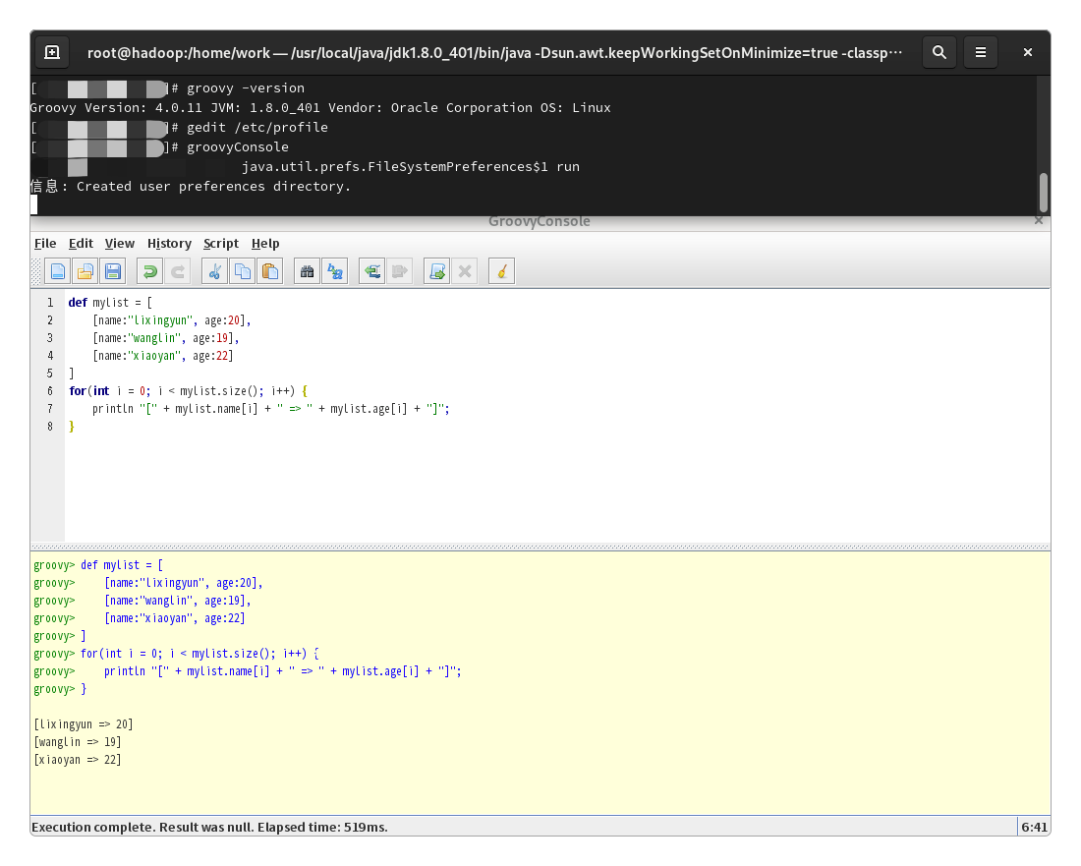This screenshot has width=1081, height=866.
Task: Click the terminal window title text
Action: pos(494,52)
